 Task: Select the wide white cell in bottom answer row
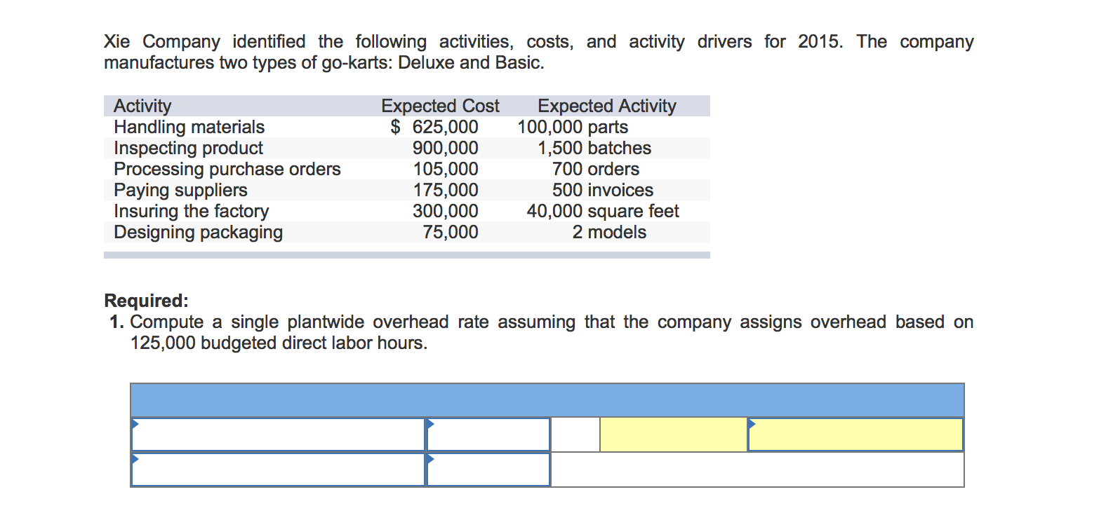coord(757,470)
